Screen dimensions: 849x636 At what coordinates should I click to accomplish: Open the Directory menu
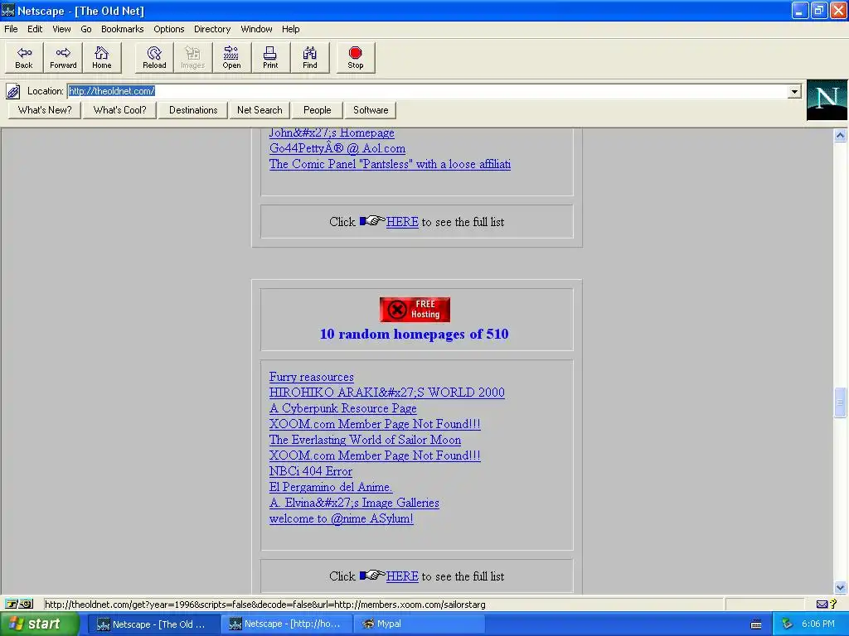click(212, 29)
